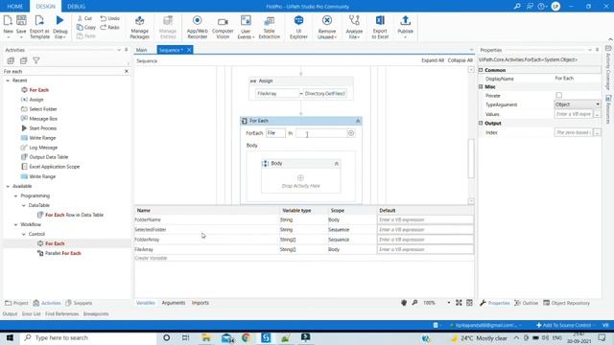
Task: Click Collapse All in designer
Action: tap(460, 60)
